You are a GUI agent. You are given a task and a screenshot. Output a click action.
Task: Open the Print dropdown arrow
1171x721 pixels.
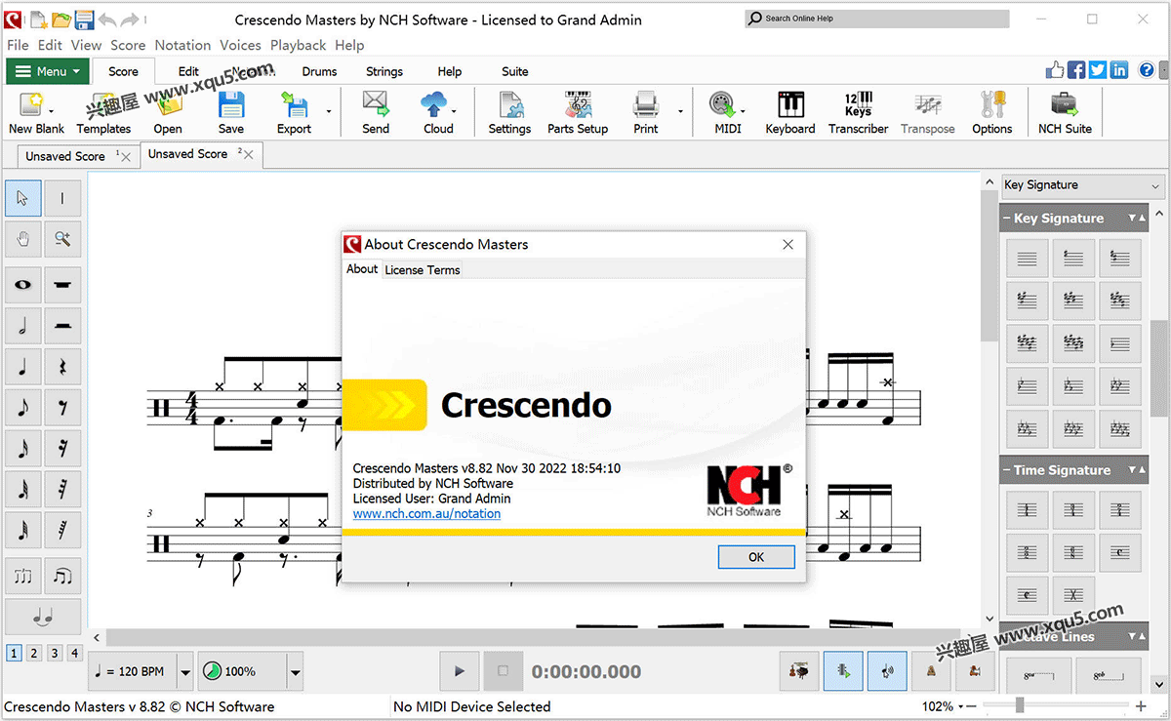680,112
